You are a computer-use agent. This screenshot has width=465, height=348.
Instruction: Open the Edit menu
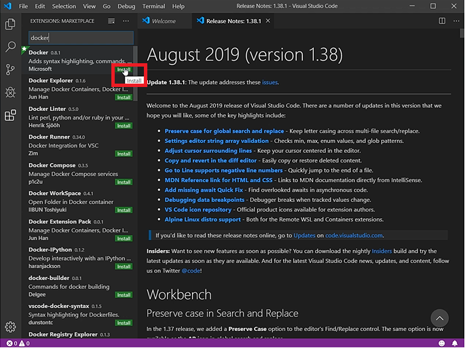tap(40, 6)
